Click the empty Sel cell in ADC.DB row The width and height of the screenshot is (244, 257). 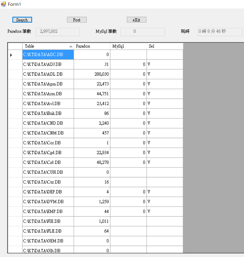165,55
